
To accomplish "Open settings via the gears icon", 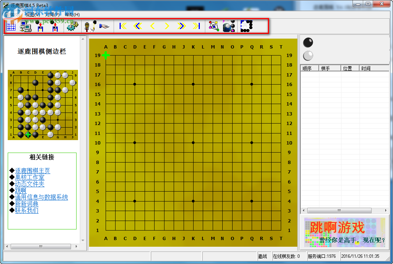I will click(x=72, y=26).
